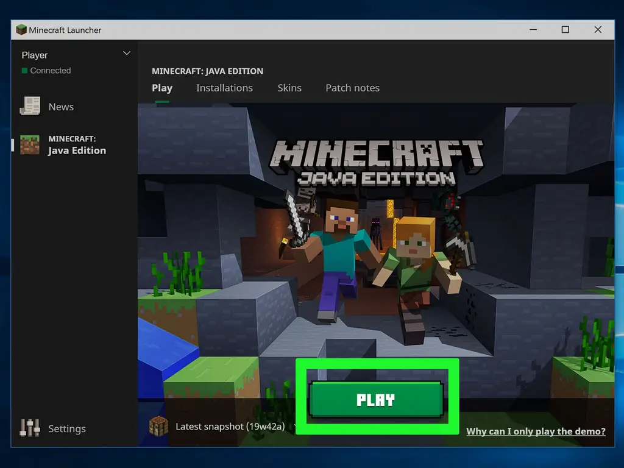Switch to the Play tab

162,88
